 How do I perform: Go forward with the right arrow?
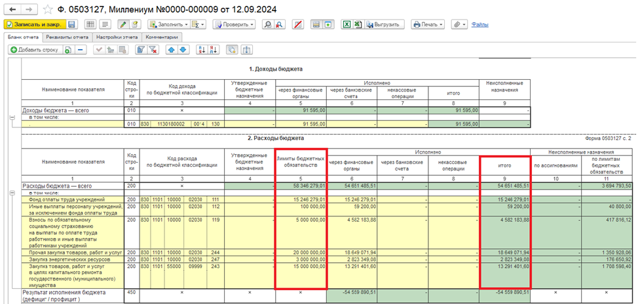click(28, 8)
